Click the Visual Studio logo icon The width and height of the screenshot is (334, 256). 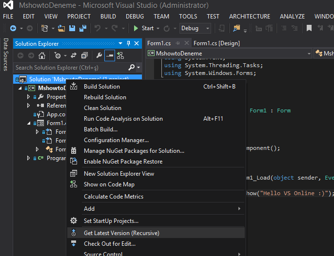(x=8, y=5)
